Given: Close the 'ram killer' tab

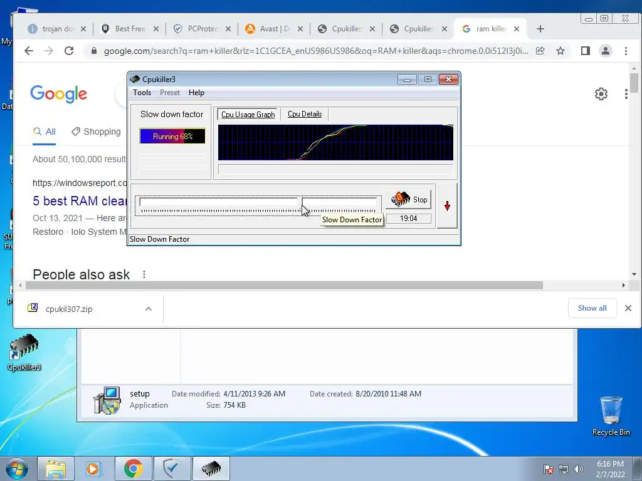Looking at the screenshot, I should [517, 29].
